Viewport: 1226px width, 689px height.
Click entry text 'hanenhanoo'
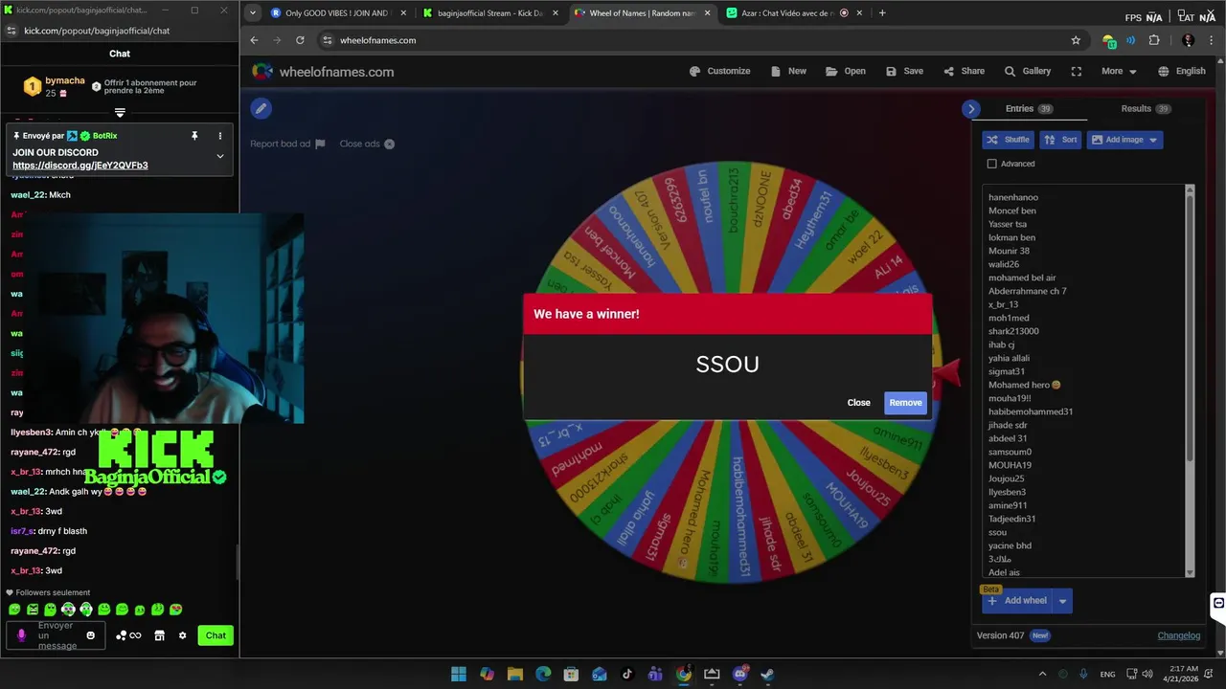click(1013, 197)
